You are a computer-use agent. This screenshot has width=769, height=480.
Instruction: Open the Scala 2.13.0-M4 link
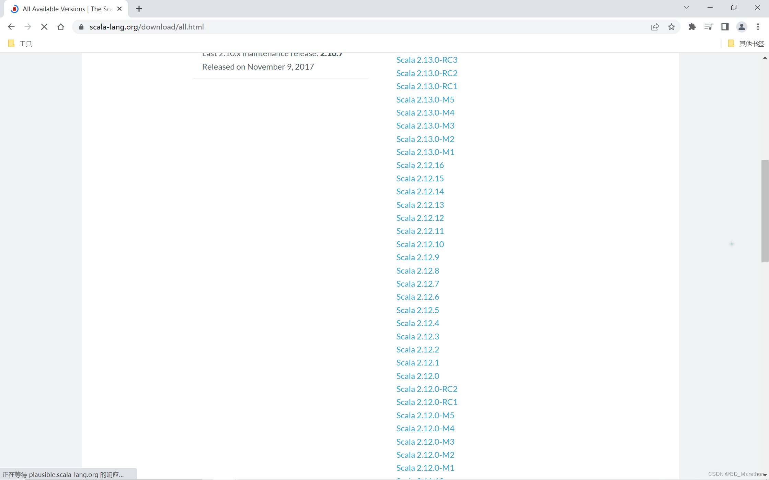[x=425, y=112]
